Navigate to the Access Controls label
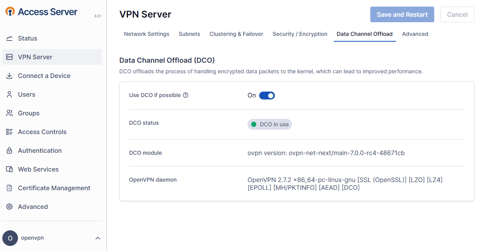The image size is (481, 251). coord(42,132)
